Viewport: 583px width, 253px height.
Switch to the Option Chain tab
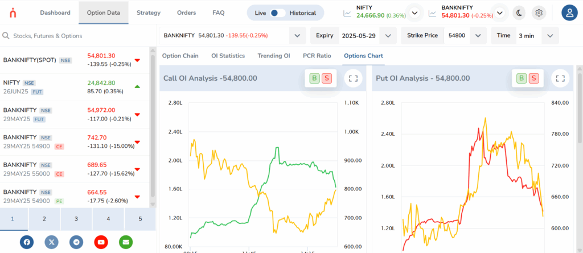(x=180, y=56)
